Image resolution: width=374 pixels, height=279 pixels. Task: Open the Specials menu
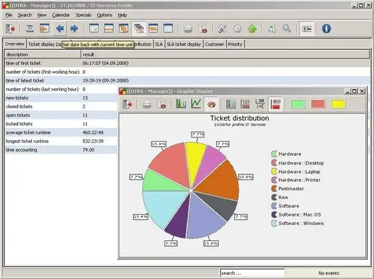[x=83, y=15]
